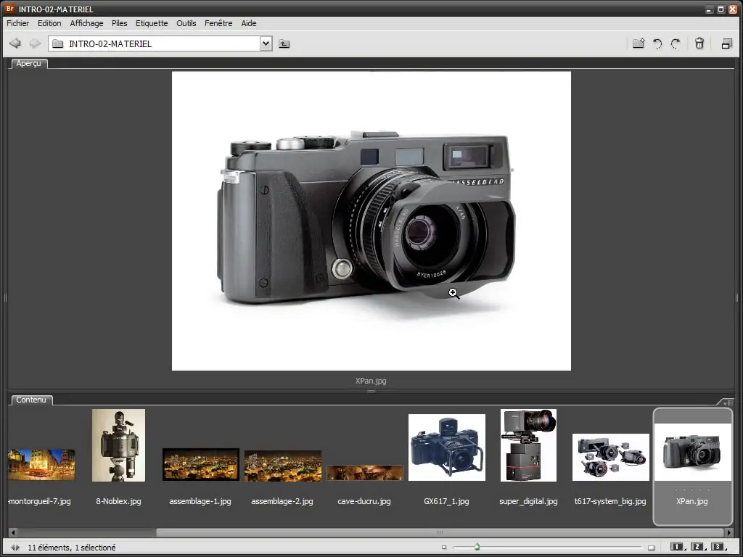Select the assemblage-2.jpg thumbnail
This screenshot has width=743, height=557.
coord(283,466)
